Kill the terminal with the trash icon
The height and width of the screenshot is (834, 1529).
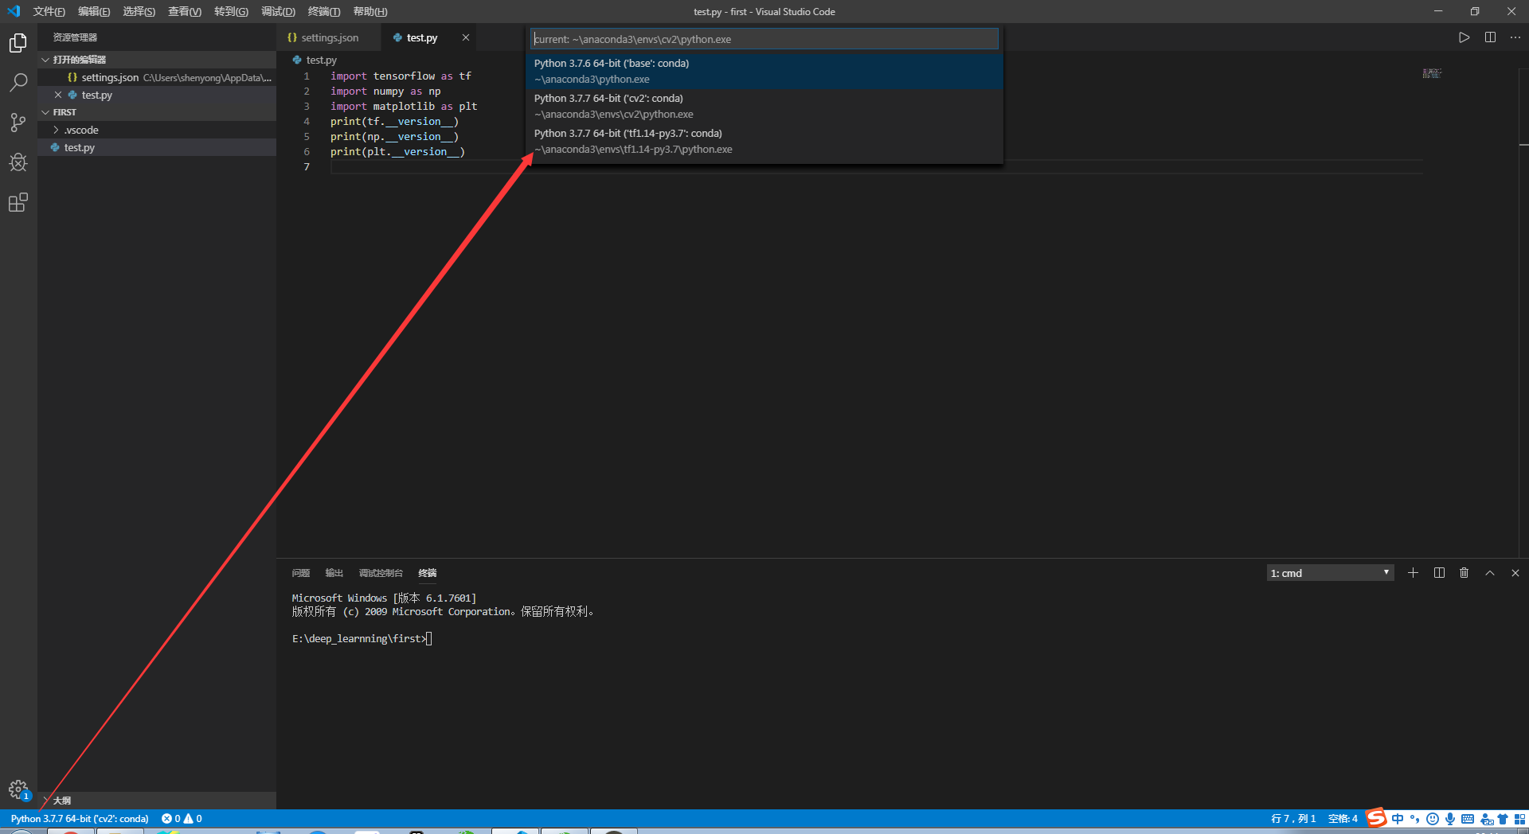(1464, 572)
